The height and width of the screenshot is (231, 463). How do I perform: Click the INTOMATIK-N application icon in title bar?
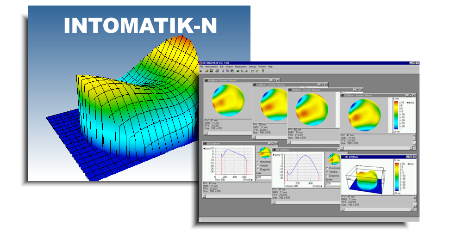[201, 63]
